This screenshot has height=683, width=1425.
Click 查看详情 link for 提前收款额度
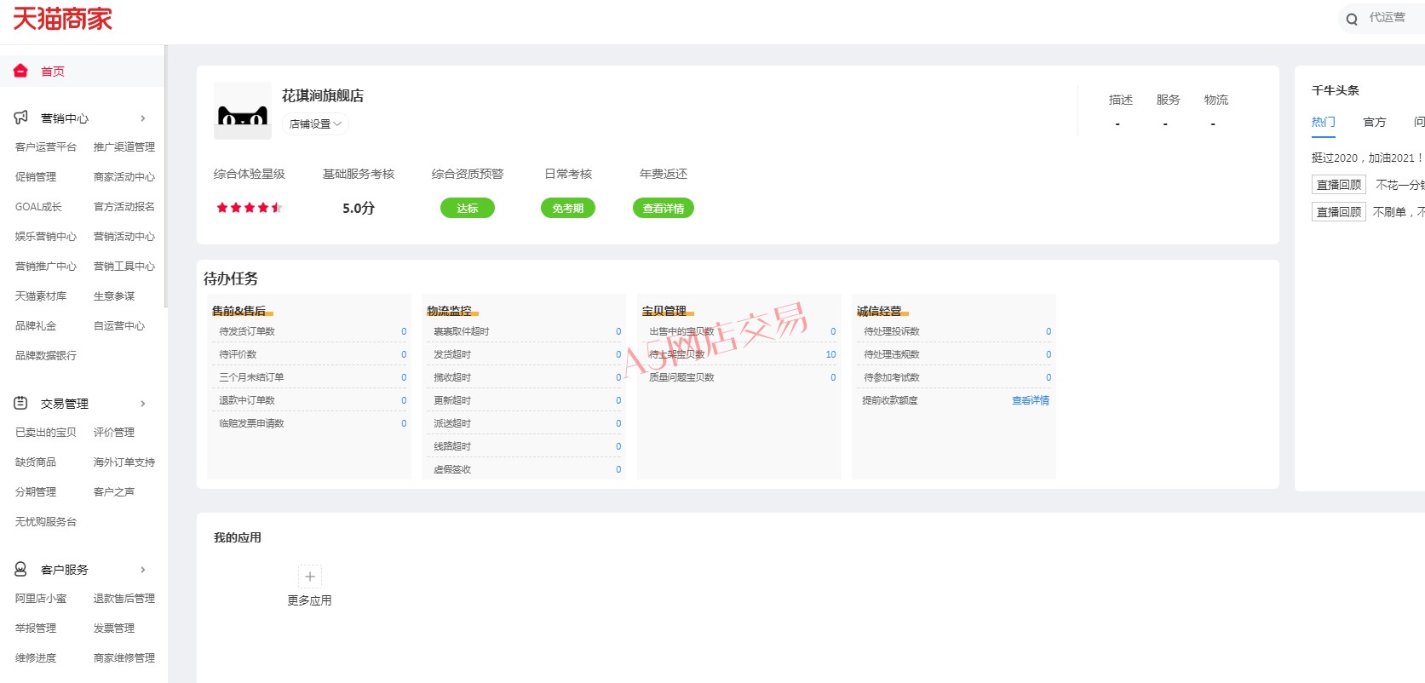(1031, 400)
